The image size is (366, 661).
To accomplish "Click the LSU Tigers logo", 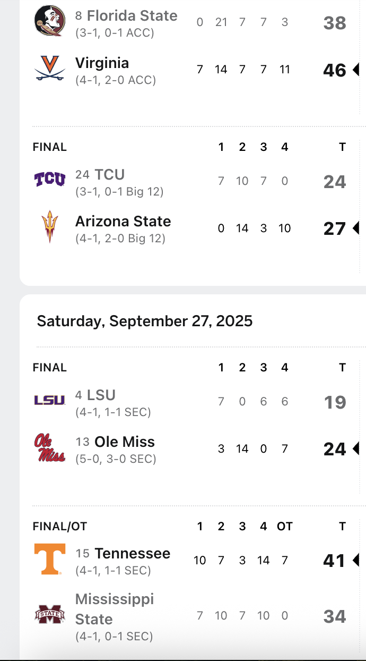I will tap(50, 400).
